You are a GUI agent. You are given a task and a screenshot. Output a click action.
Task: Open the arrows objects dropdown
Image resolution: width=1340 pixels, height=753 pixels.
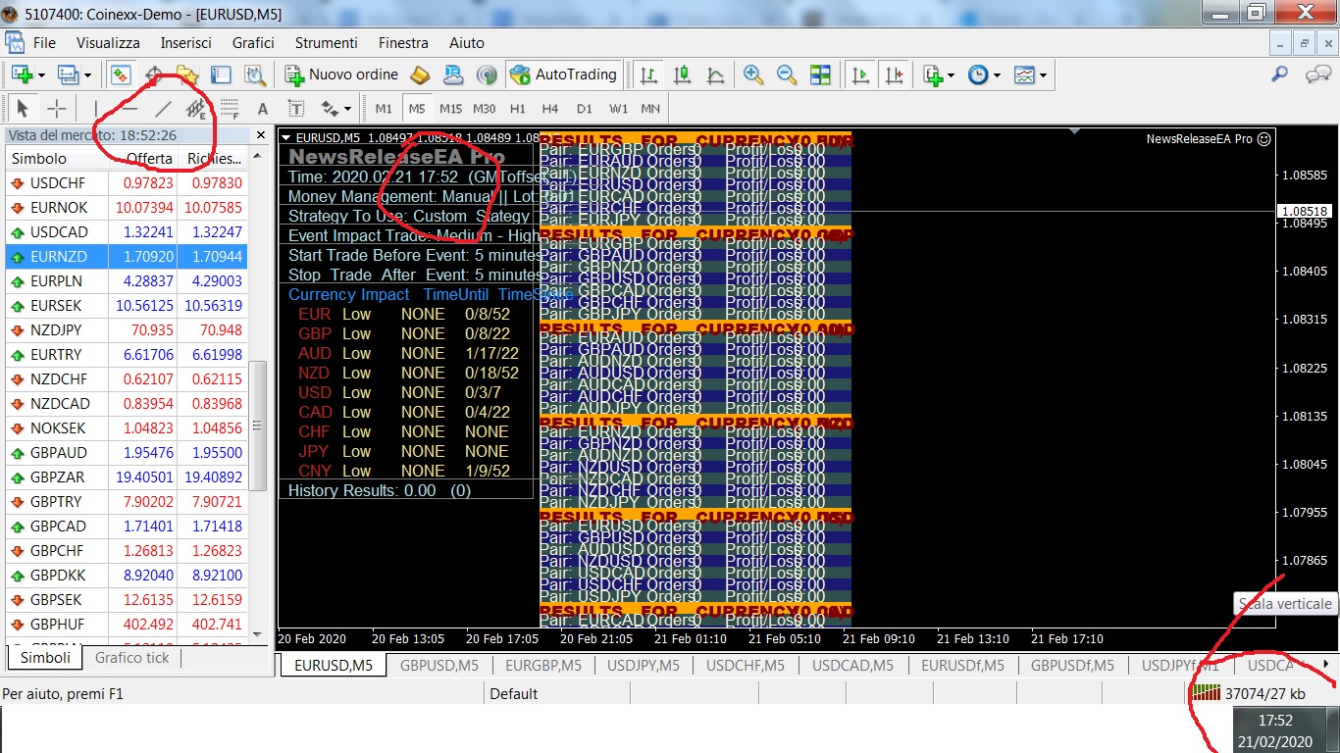point(335,109)
